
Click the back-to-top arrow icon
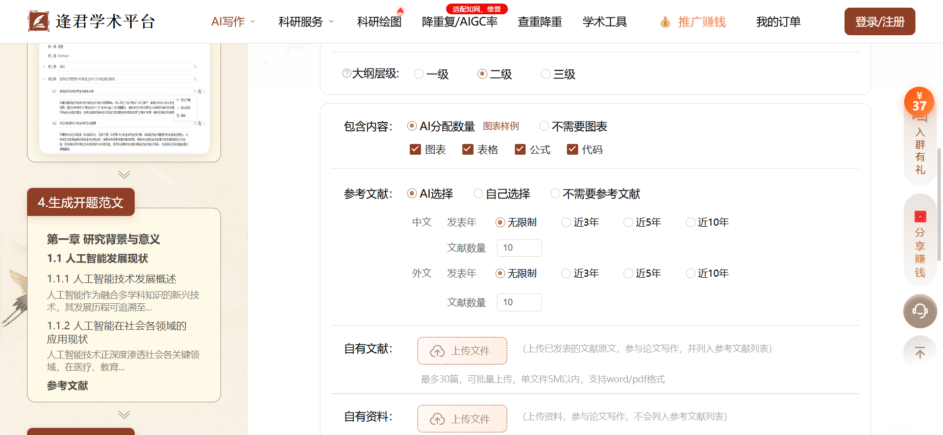(x=920, y=352)
